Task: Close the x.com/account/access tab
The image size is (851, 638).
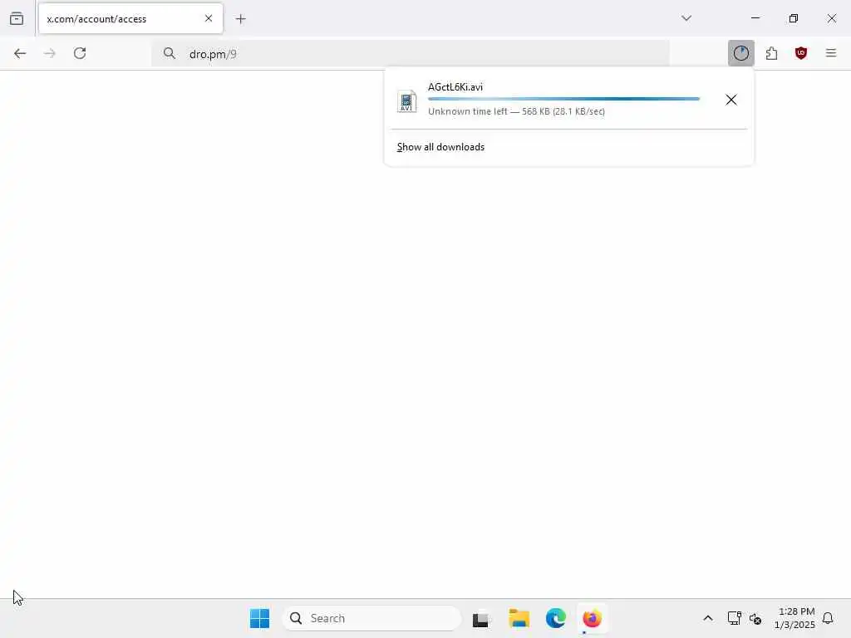Action: point(209,18)
